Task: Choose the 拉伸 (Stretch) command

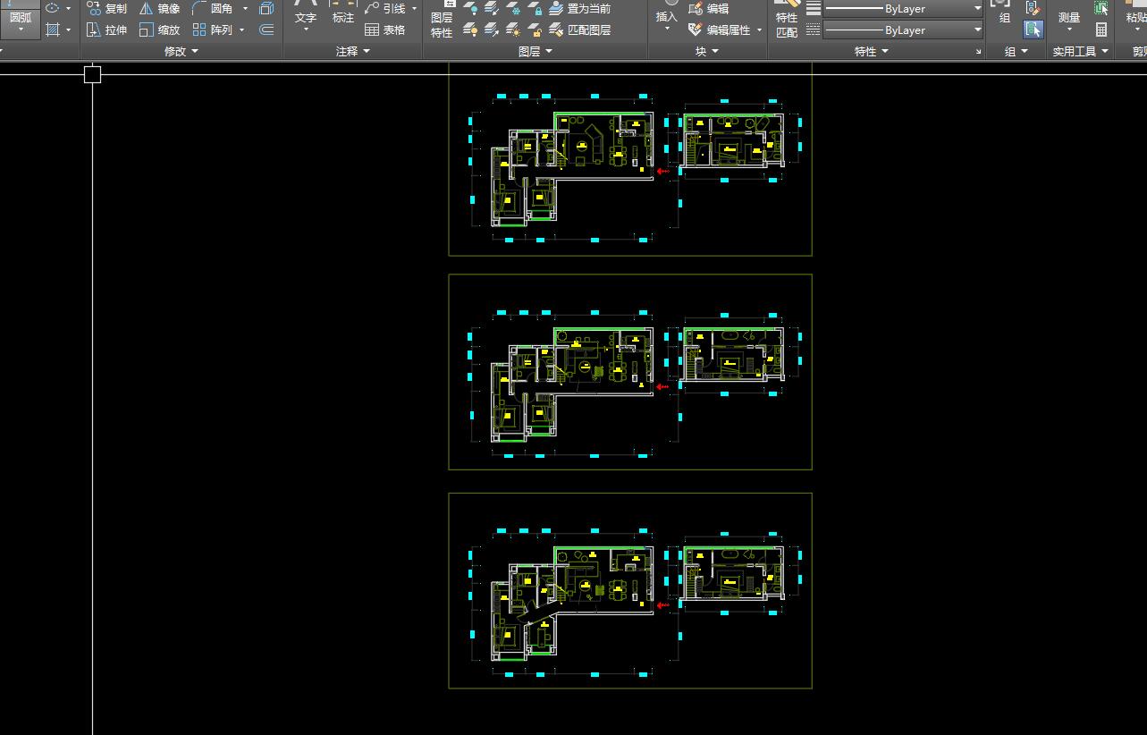Action: 106,30
